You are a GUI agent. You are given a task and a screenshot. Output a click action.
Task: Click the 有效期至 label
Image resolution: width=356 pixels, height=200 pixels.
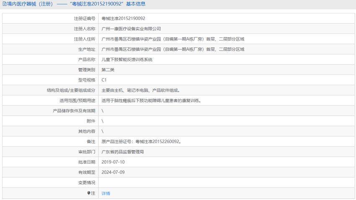click(87, 172)
